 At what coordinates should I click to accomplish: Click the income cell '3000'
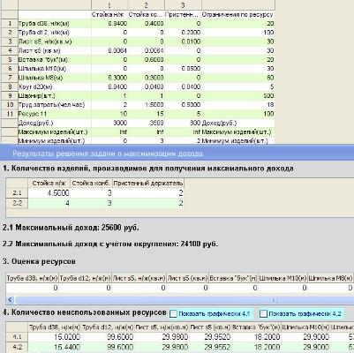pos(109,123)
